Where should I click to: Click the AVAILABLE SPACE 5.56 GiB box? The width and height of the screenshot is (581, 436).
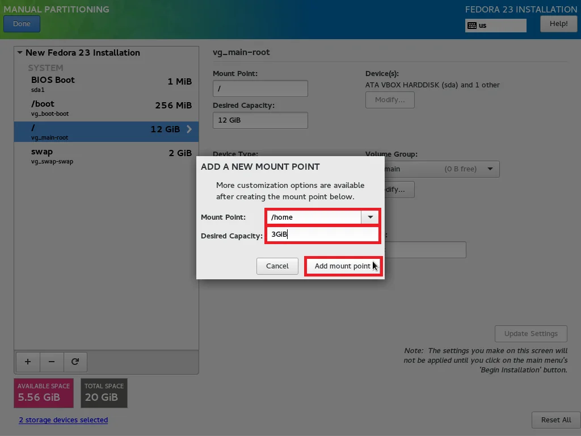pos(44,393)
